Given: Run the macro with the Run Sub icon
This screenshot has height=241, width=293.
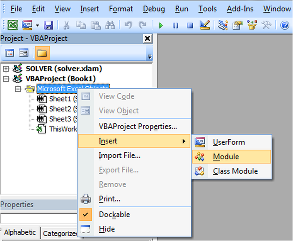Looking at the screenshot, I should coord(161,25).
